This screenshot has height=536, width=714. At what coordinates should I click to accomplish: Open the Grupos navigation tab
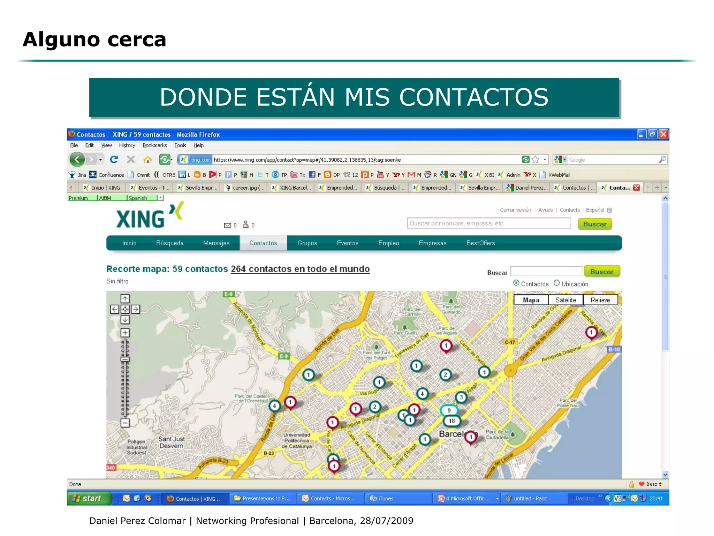307,243
